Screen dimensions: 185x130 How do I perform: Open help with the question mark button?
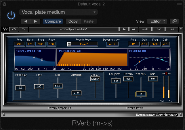181,29
